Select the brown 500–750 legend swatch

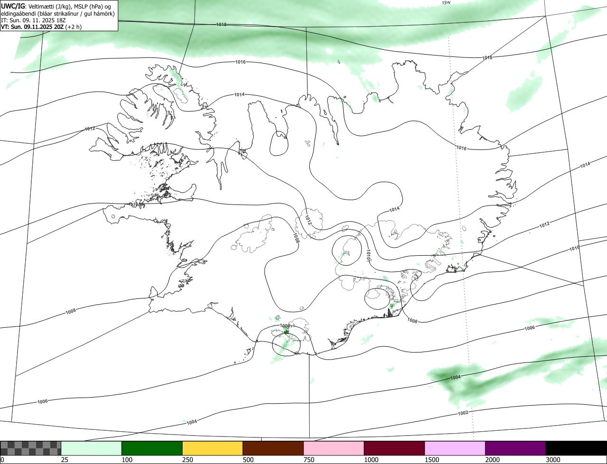click(x=273, y=448)
